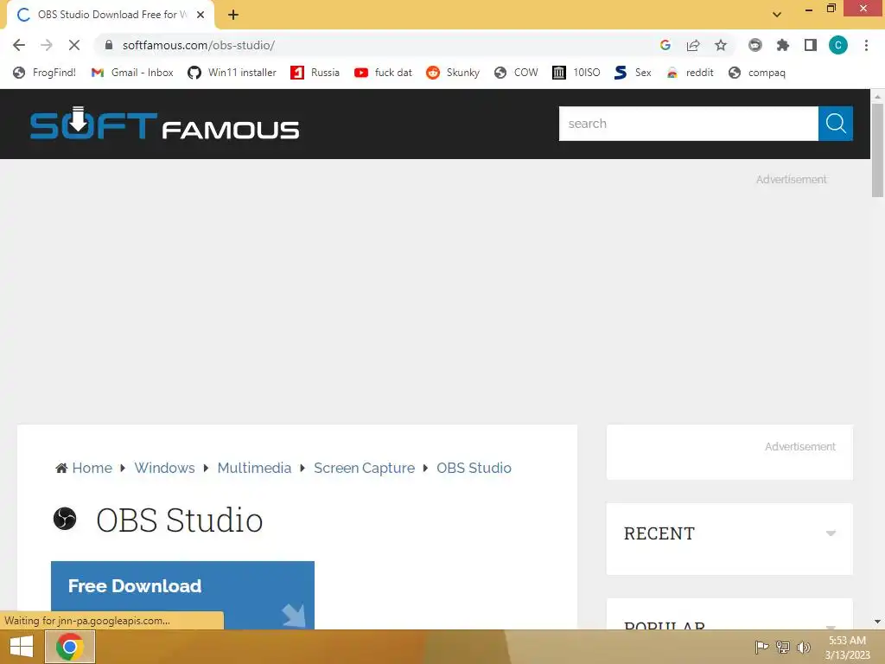This screenshot has width=885, height=664.
Task: Open the Windows Start menu
Action: pos(22,647)
